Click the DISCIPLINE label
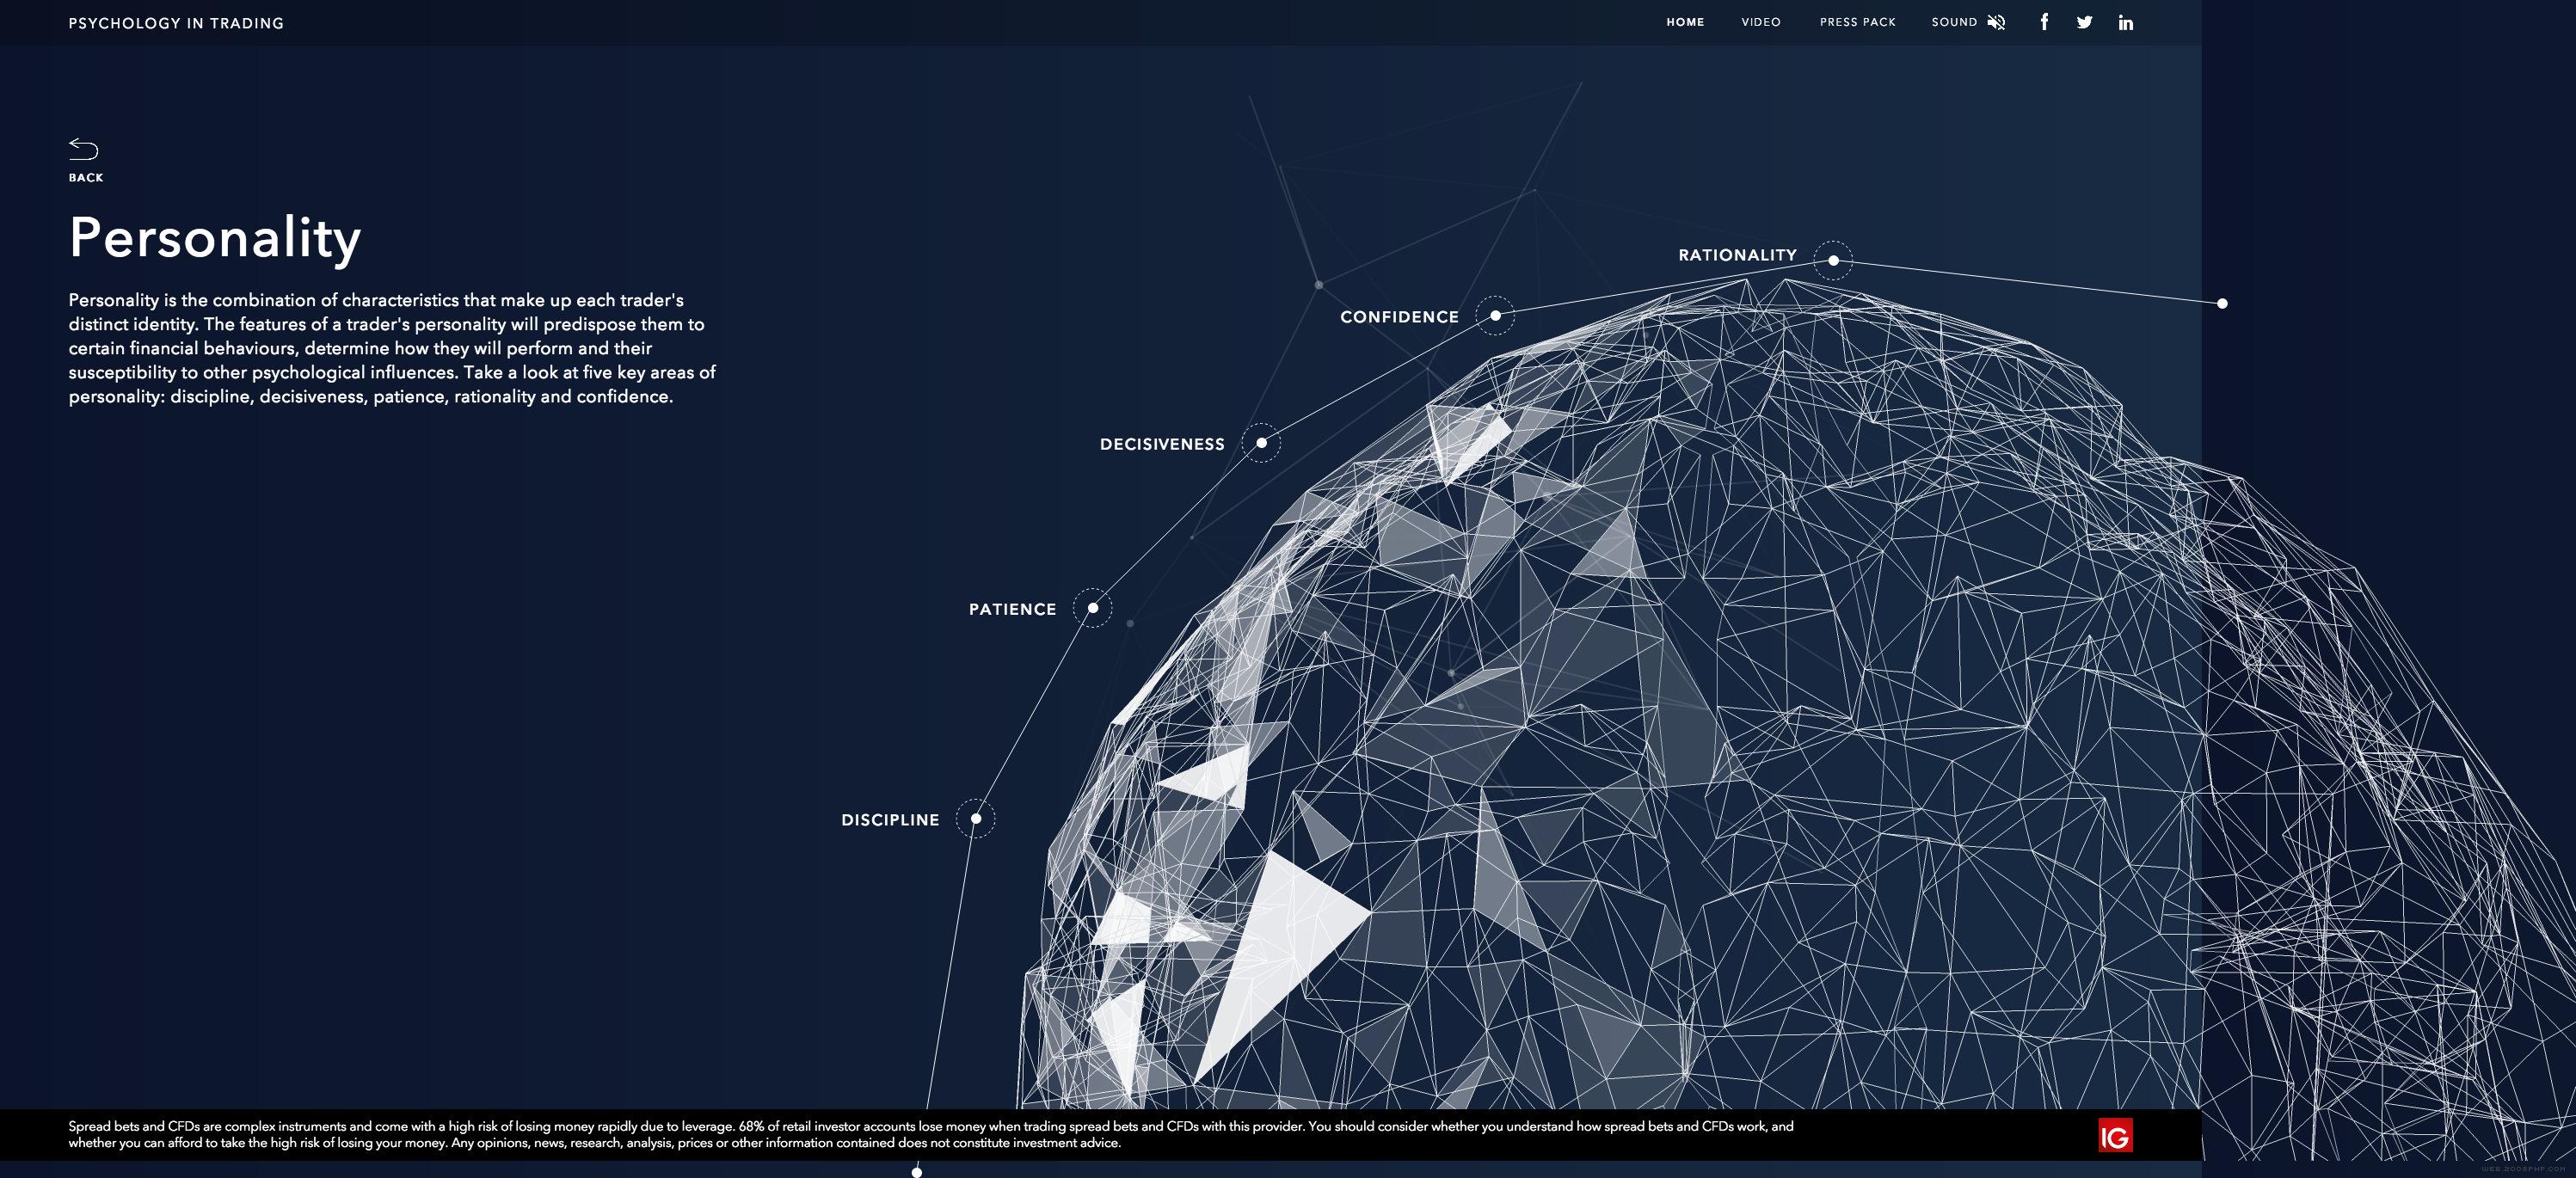 890,820
